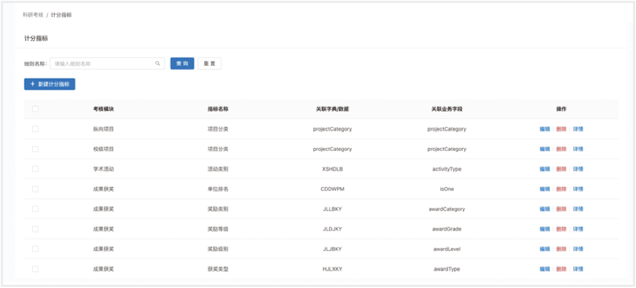Click the 考核模块 column header
The image size is (636, 288).
103,109
